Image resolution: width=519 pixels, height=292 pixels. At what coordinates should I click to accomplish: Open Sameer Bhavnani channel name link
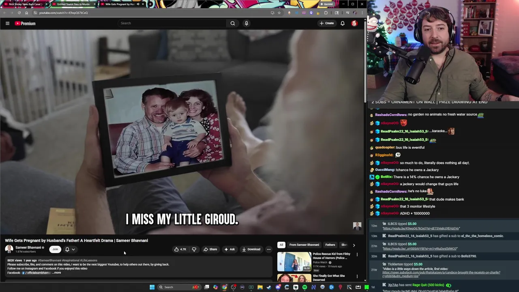(x=28, y=247)
